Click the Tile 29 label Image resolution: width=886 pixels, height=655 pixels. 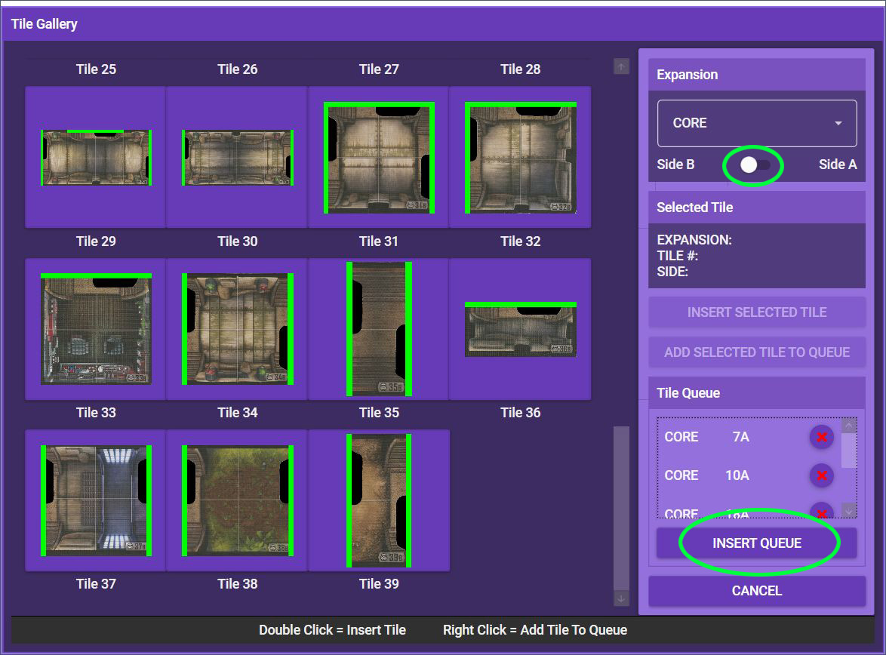coord(96,241)
